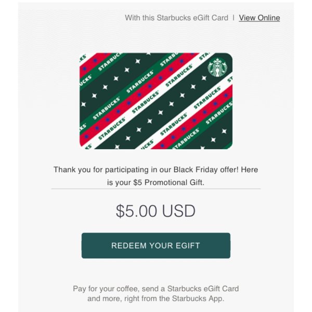This screenshot has height=312, width=312.
Task: Click the Starbucks siren logo on card
Action: [217, 67]
